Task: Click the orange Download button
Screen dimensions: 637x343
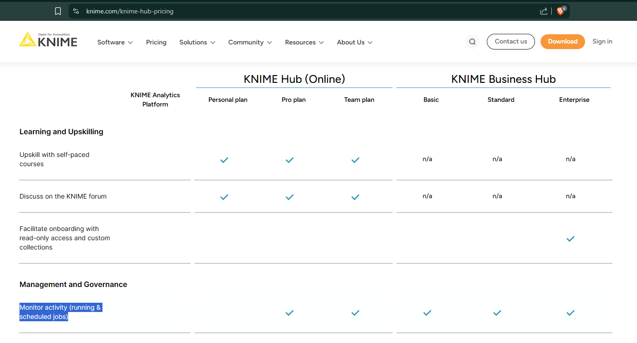Action: pos(562,42)
